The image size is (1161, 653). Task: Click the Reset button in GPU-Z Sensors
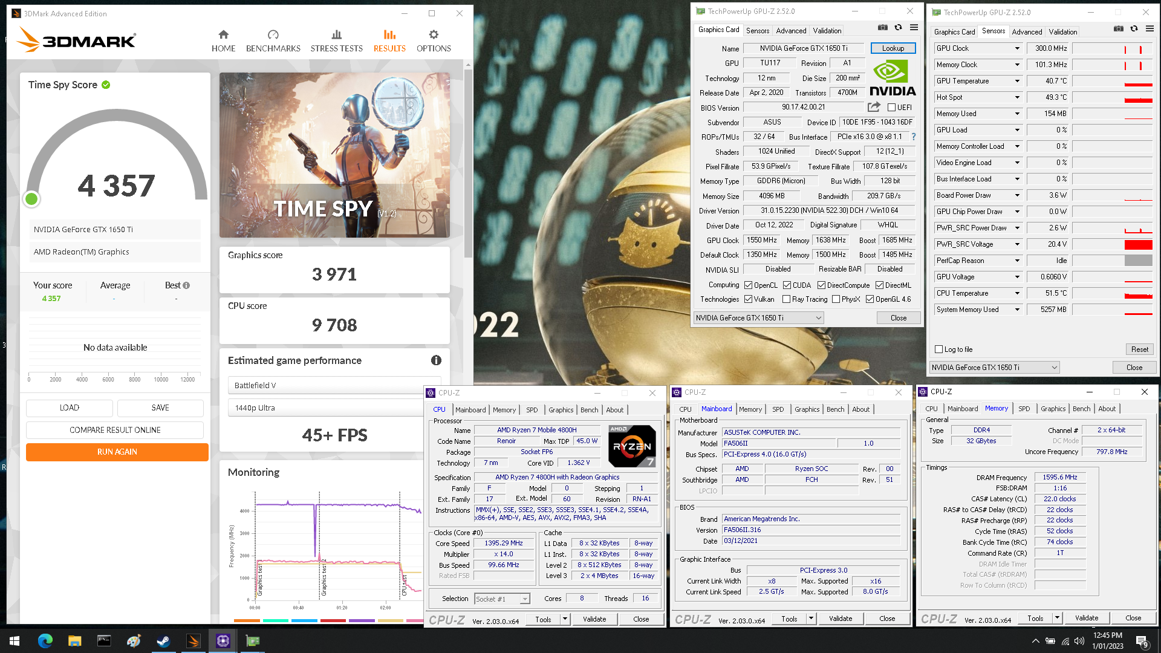[1140, 349]
